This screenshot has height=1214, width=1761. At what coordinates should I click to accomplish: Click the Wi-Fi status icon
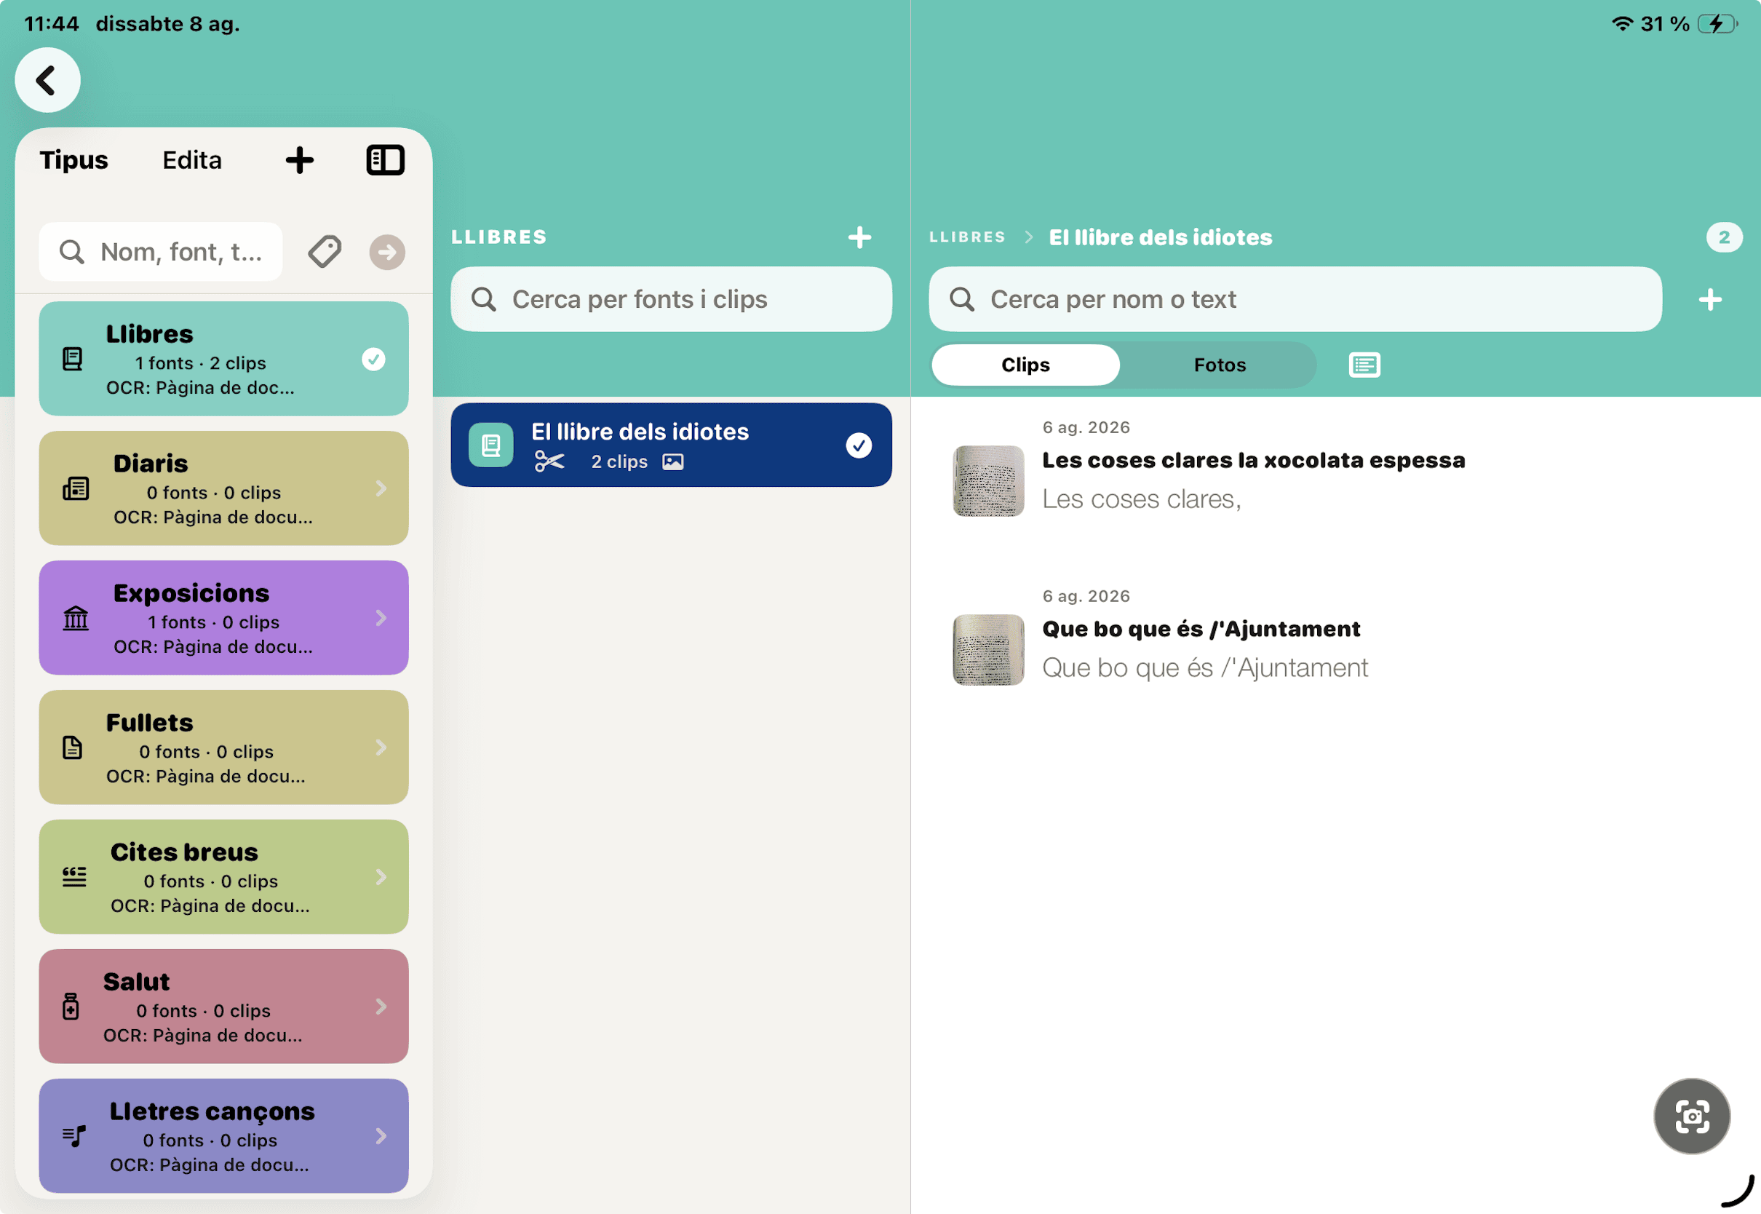click(1622, 23)
